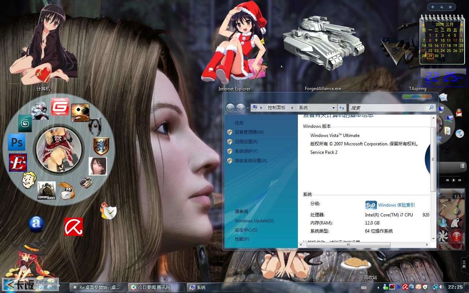Open the planet explosion game icon
This screenshot has width=469, height=293.
tap(80, 112)
